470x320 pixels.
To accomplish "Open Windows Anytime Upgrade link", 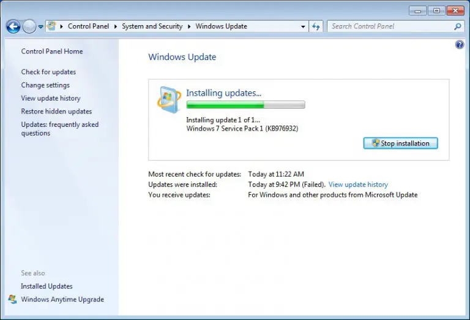I will [62, 300].
